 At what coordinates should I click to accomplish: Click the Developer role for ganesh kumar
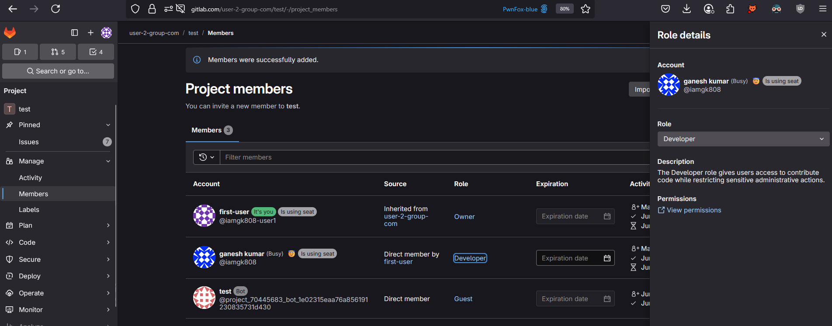tap(470, 258)
